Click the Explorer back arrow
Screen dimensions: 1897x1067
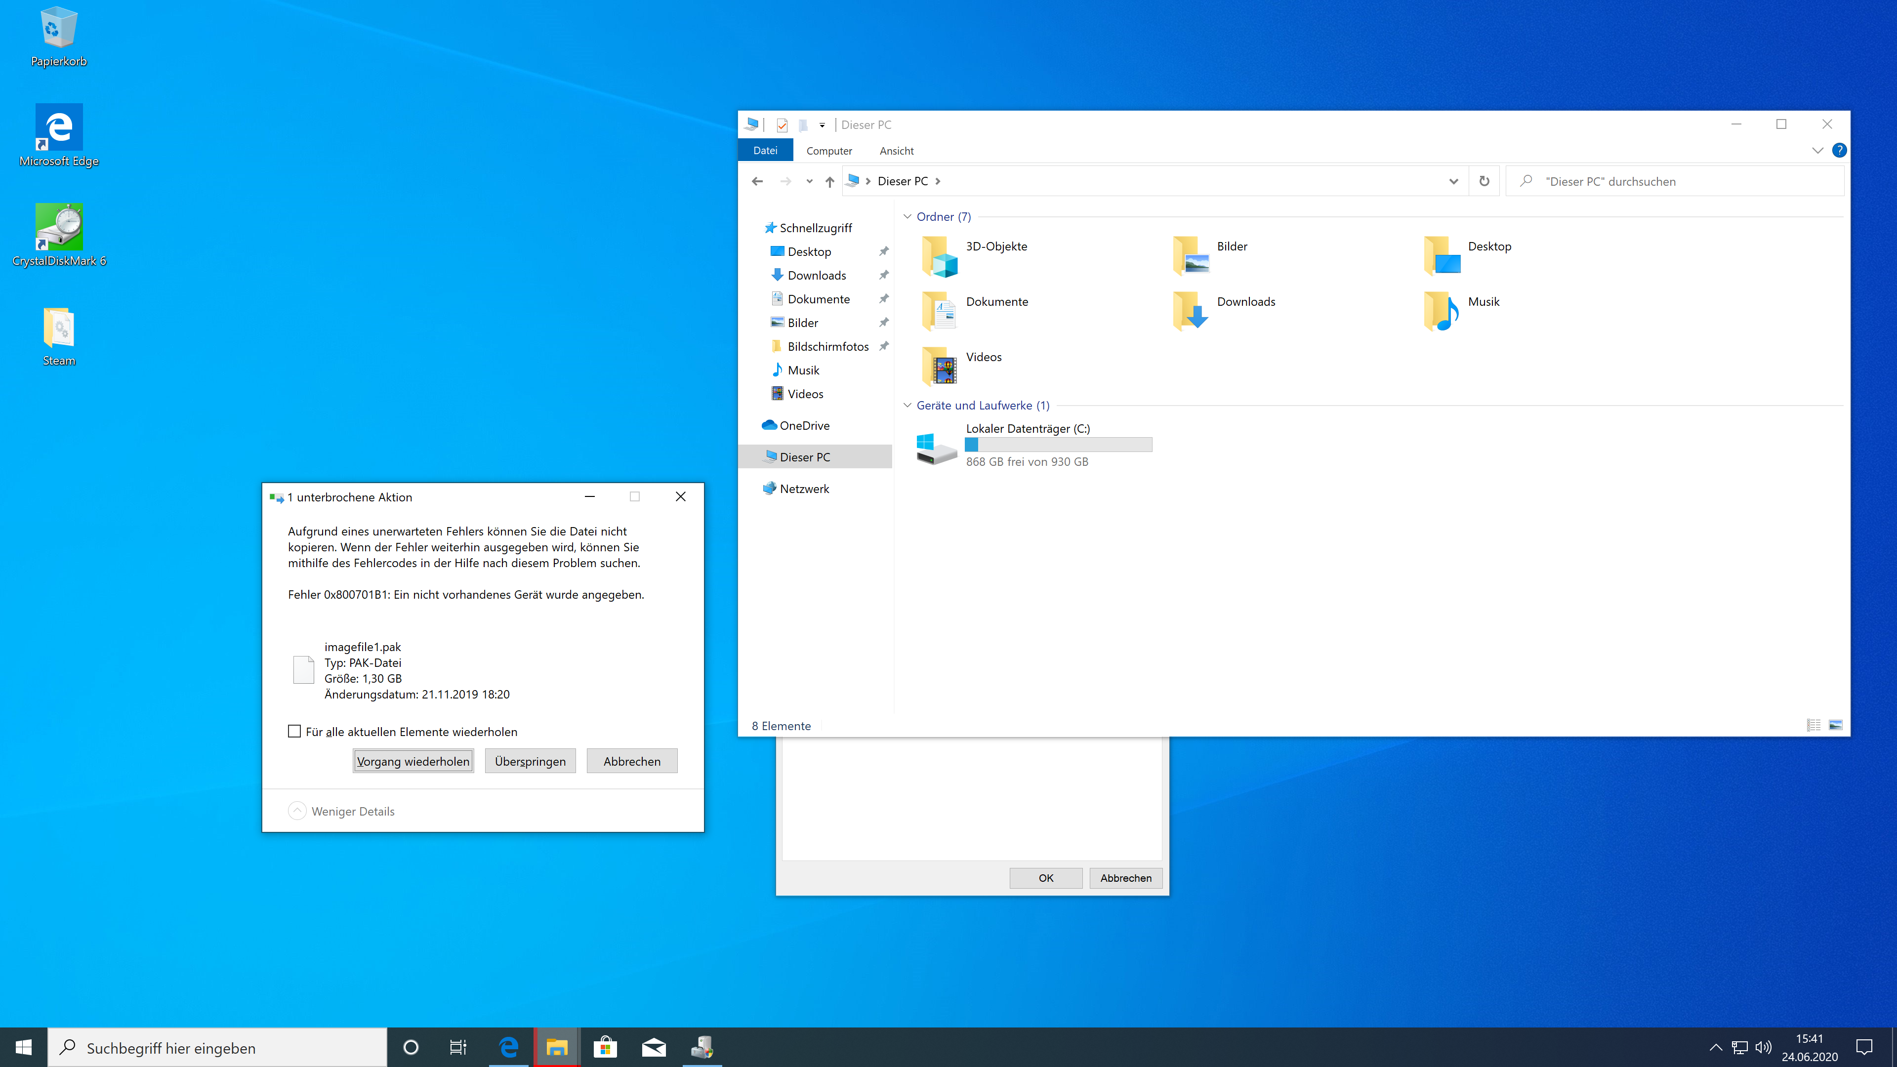757,181
